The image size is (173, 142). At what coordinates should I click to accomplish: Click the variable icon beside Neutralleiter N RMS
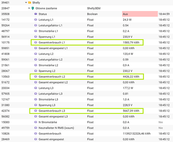(36, 128)
